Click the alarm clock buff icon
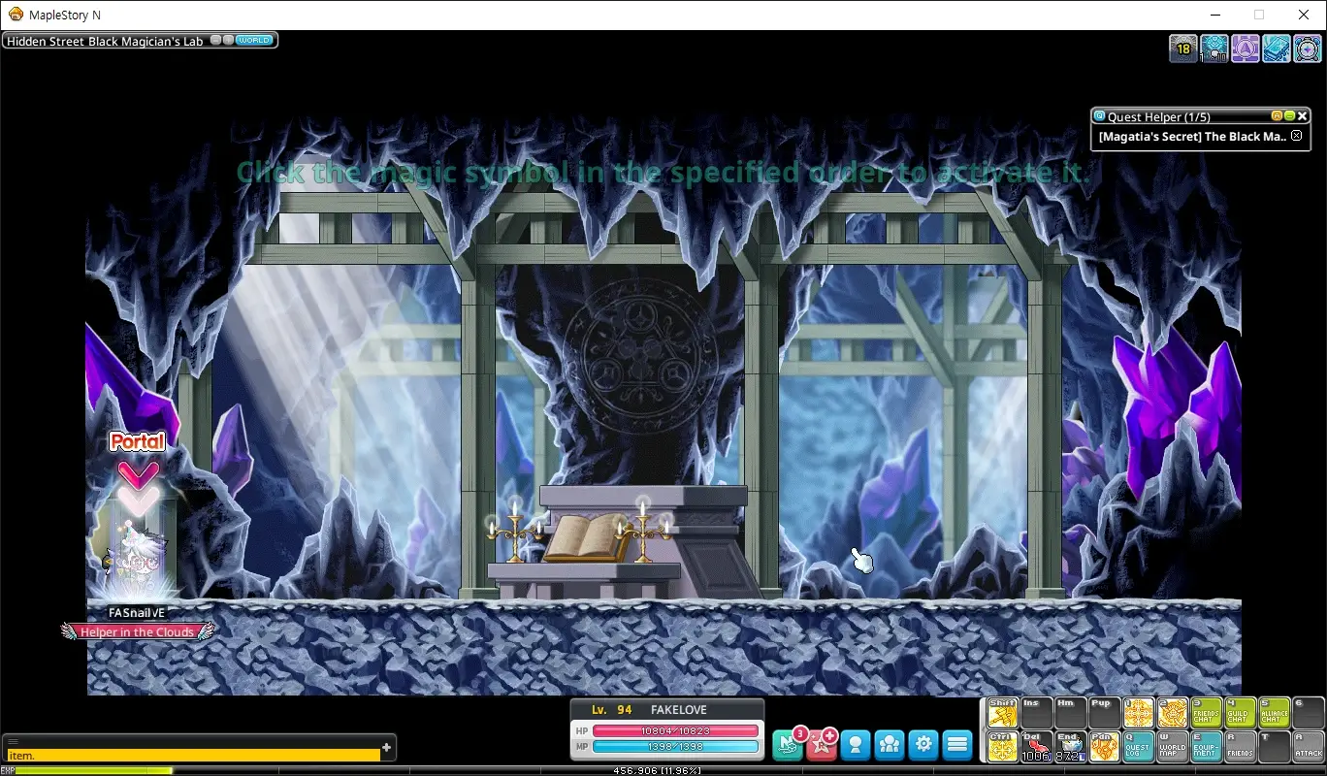This screenshot has height=776, width=1327. coord(1307,48)
